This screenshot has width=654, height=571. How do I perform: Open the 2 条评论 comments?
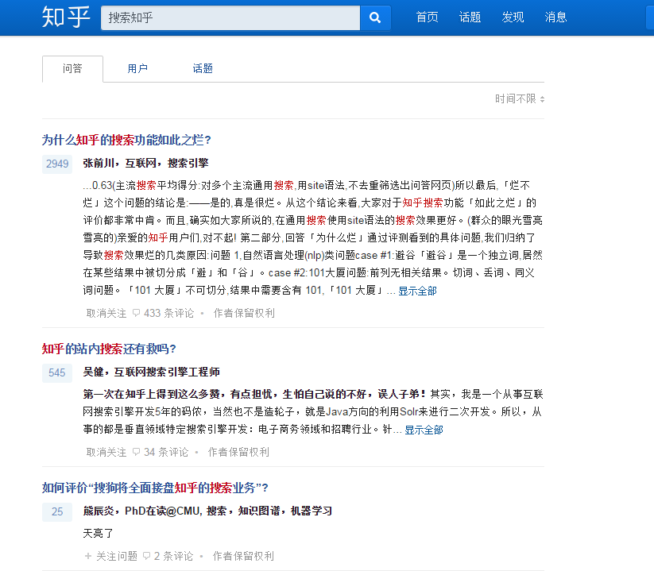click(x=173, y=556)
